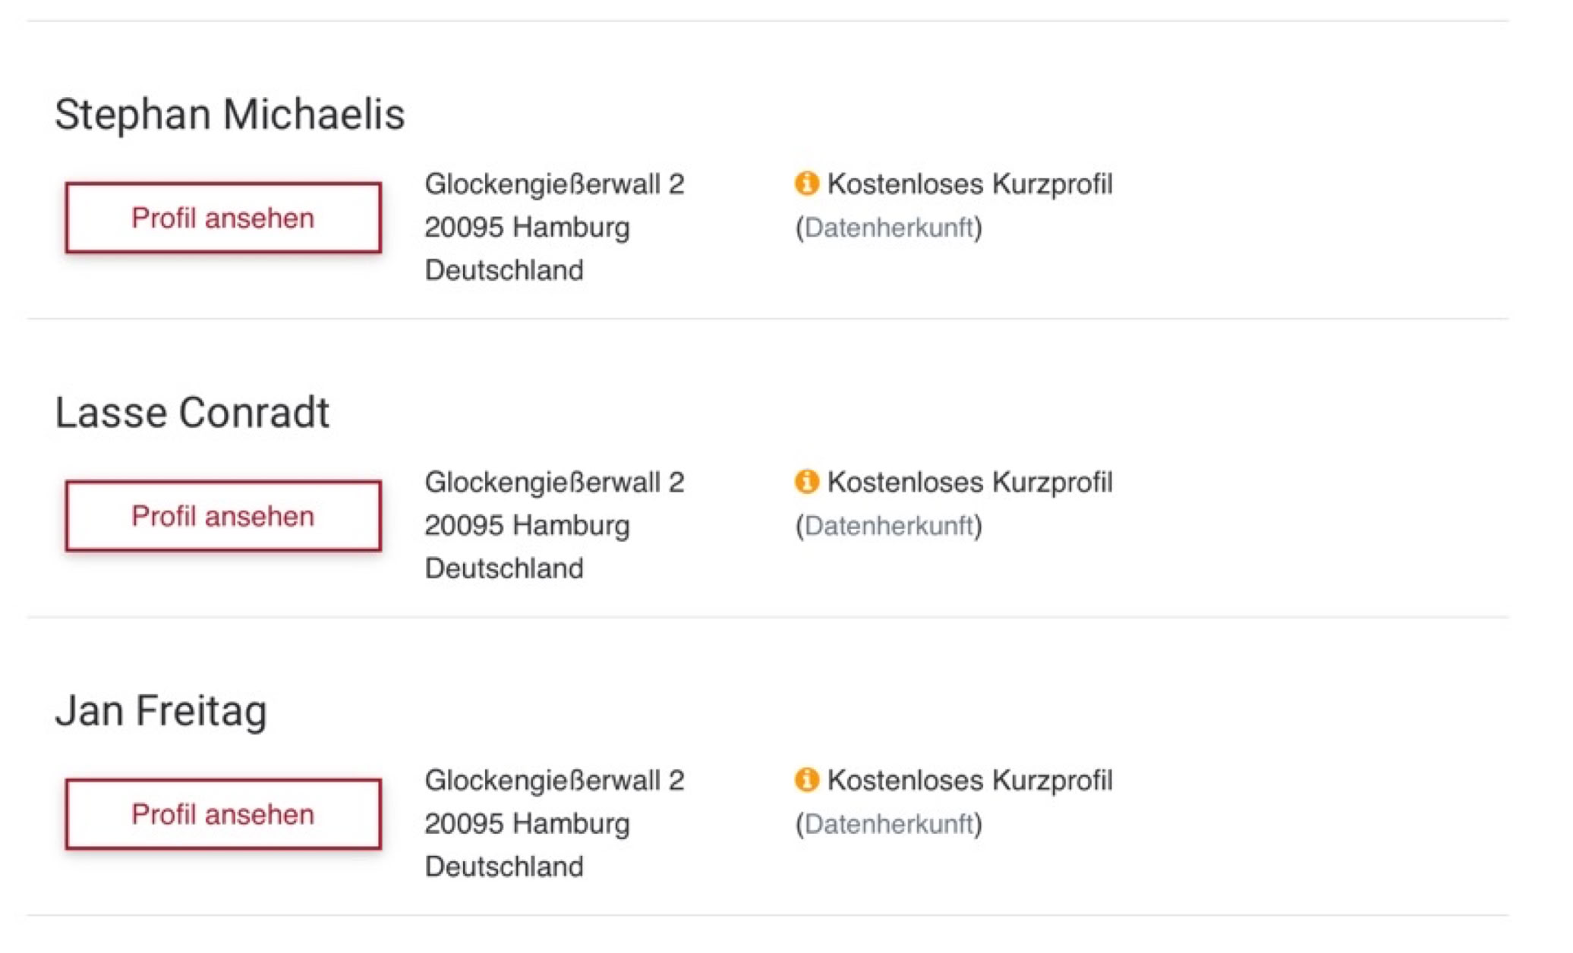Follow the Datenherkunft link for Lasse Conradt
Viewport: 1573px width, 953px height.
pyautogui.click(x=888, y=526)
